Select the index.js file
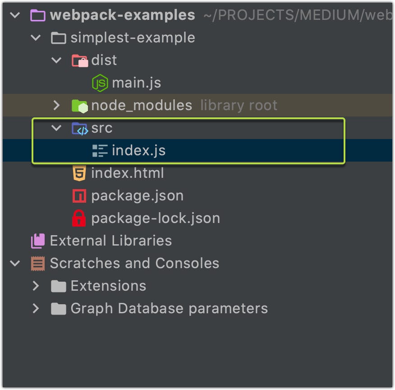 [x=138, y=150]
